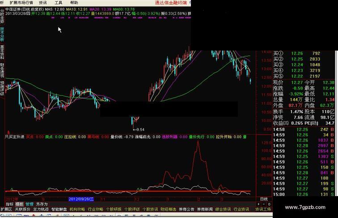The image size is (338, 218).
Task: Open the 个股资讯 tab
Action: click(x=150, y=209)
